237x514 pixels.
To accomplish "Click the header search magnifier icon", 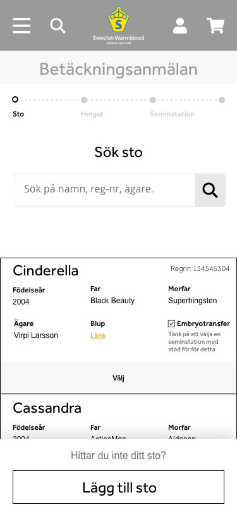I will point(58,25).
